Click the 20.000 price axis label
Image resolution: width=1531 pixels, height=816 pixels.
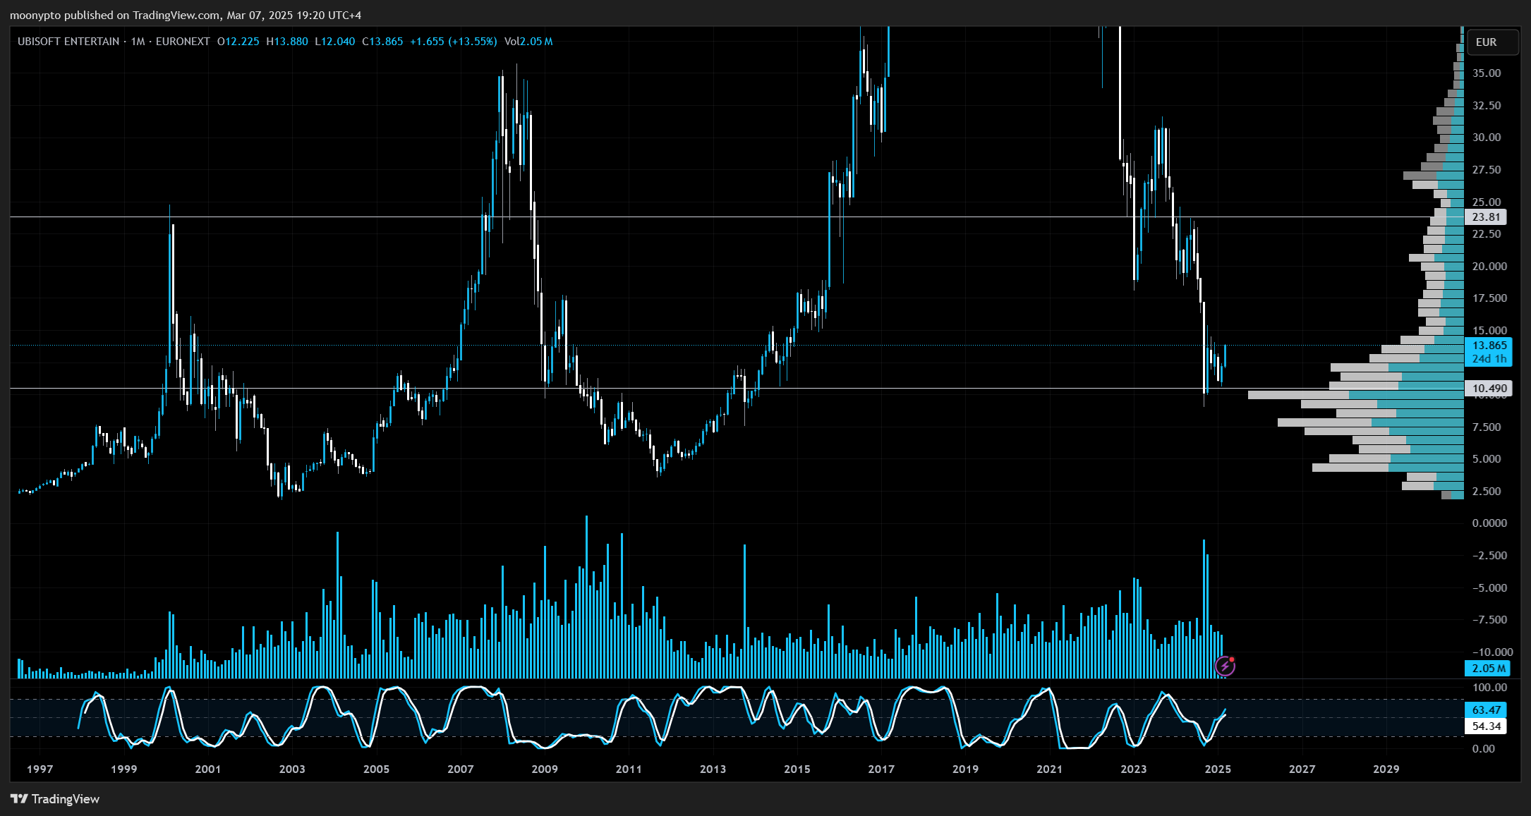[1489, 267]
